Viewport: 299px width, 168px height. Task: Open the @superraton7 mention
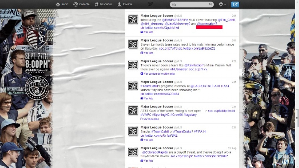(207, 24)
